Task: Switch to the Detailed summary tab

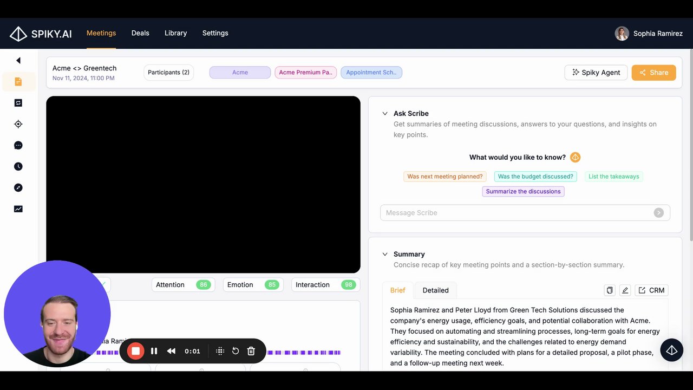Action: click(x=436, y=290)
